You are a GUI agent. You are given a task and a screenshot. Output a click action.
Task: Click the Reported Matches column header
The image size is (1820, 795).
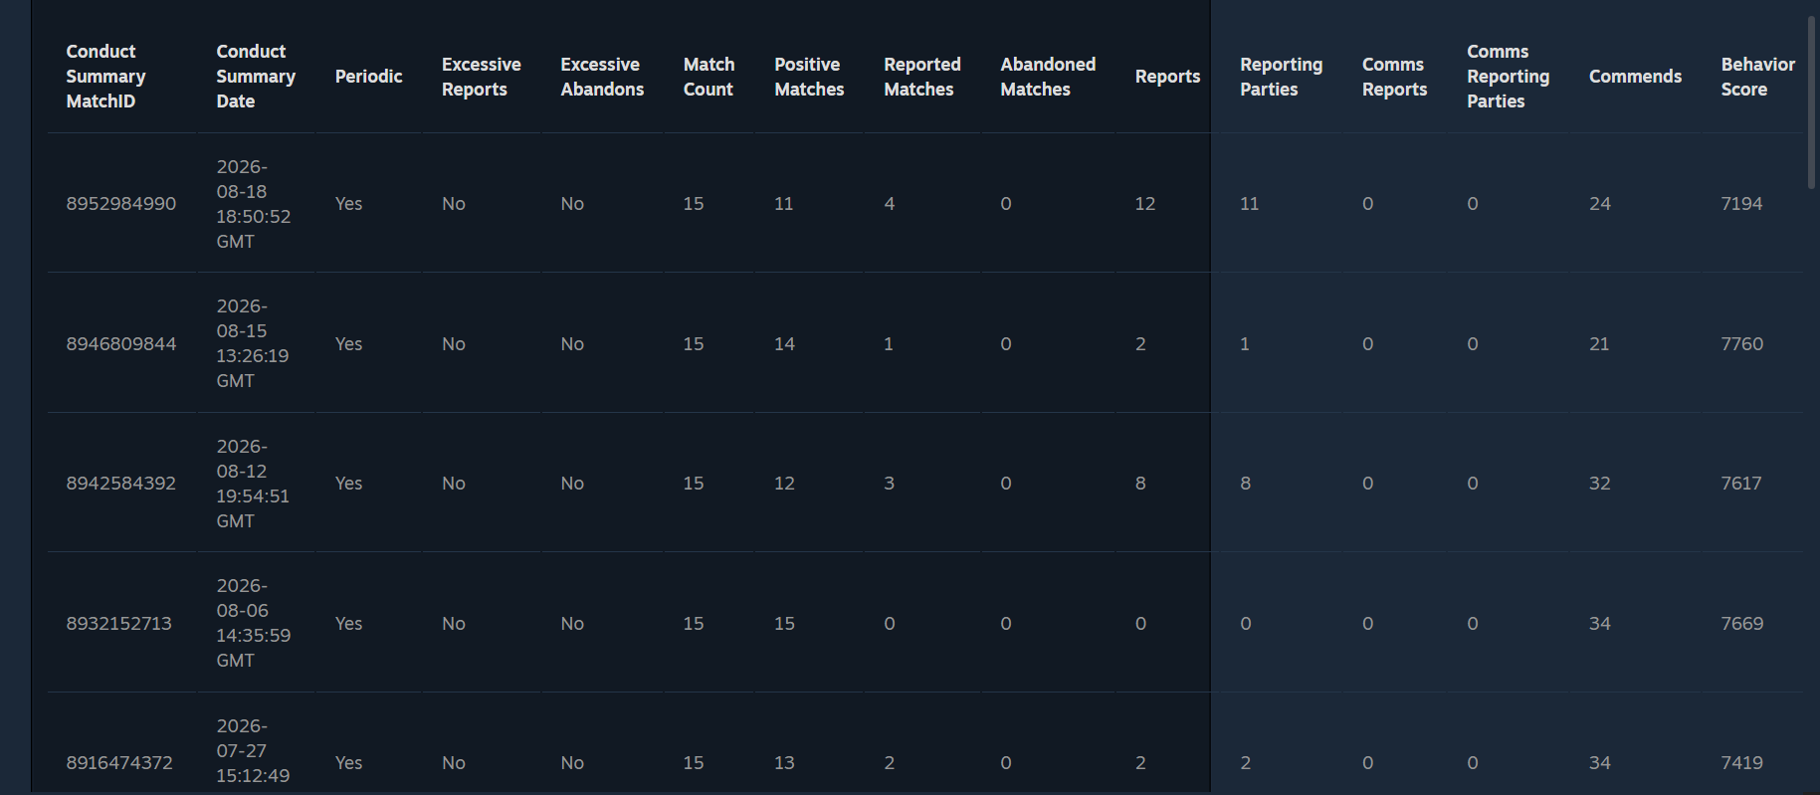click(x=922, y=77)
